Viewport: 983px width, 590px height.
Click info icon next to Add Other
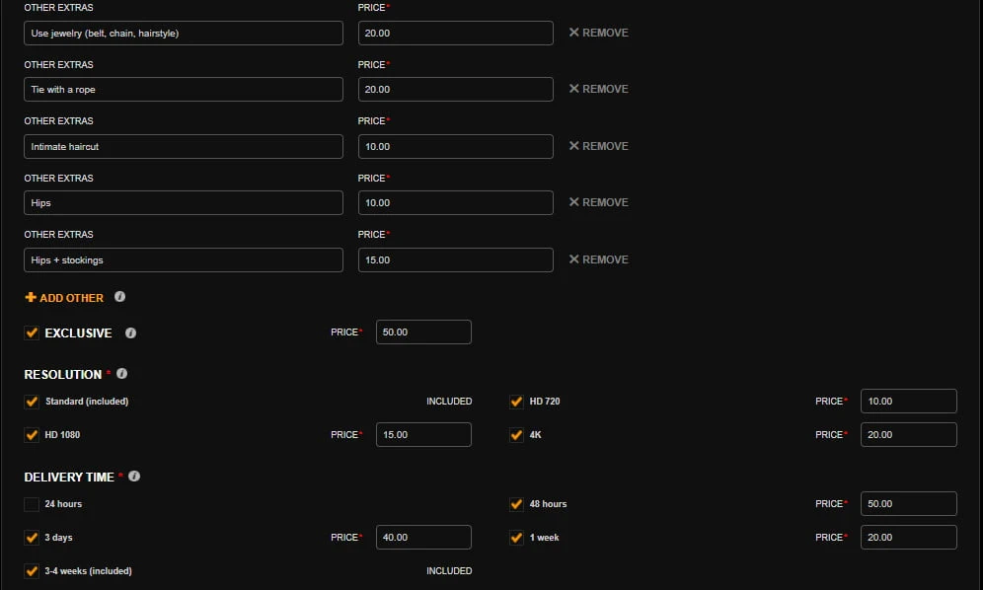click(119, 297)
